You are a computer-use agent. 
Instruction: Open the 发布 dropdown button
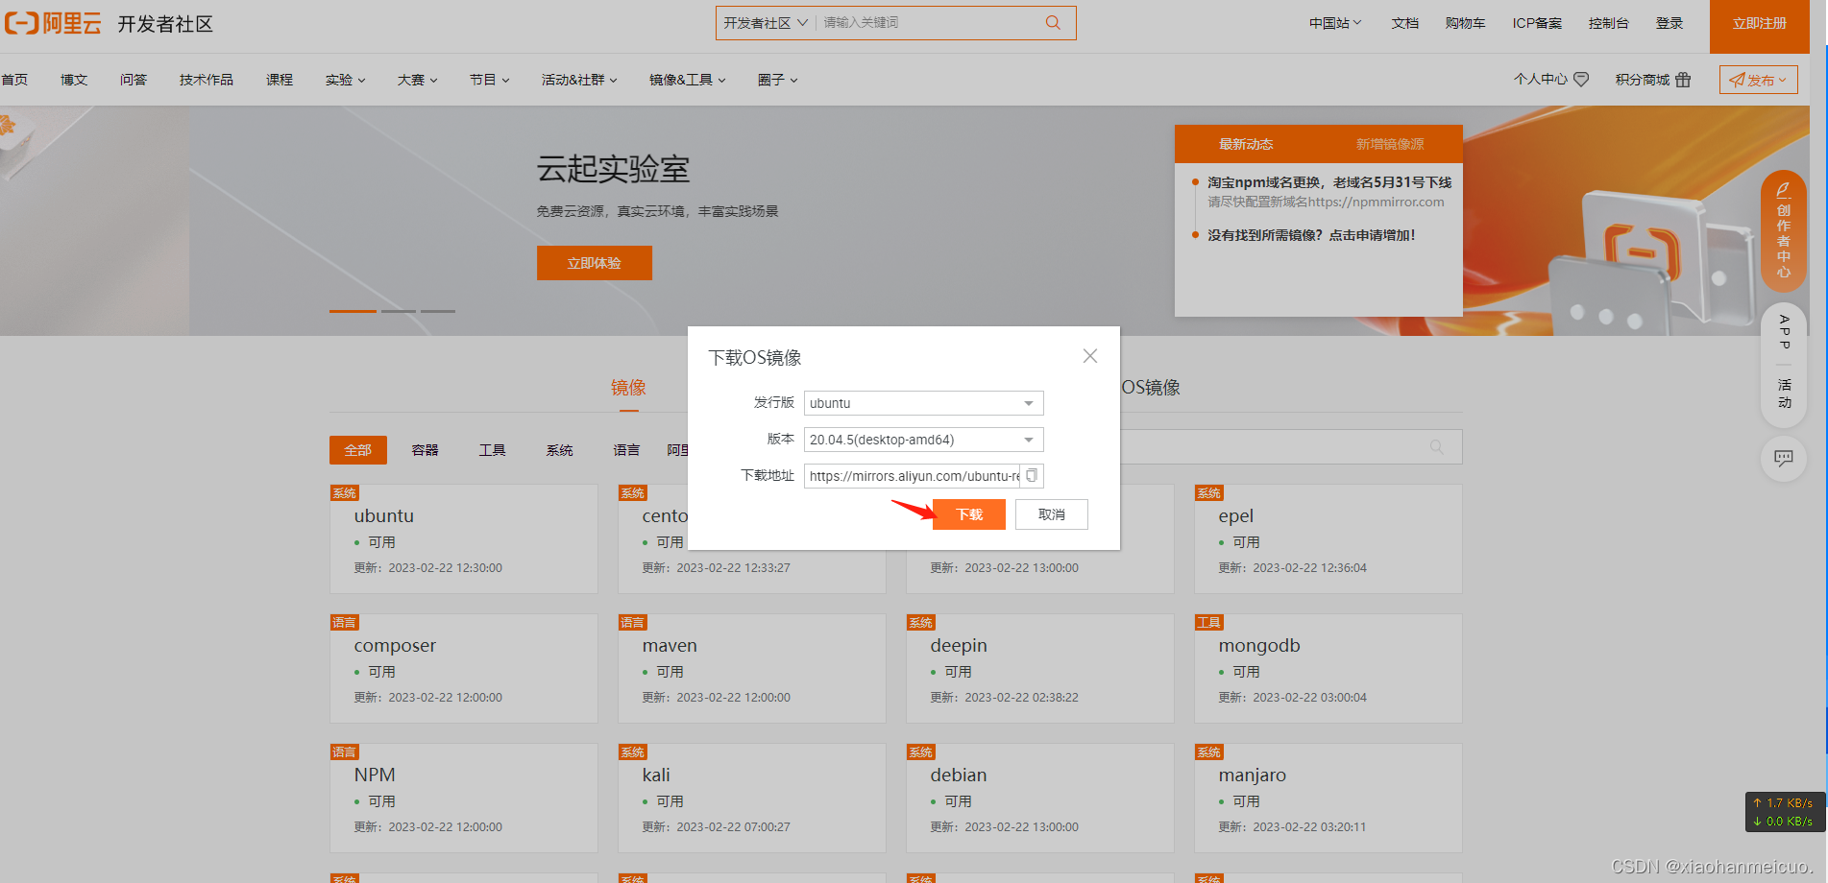point(1758,80)
